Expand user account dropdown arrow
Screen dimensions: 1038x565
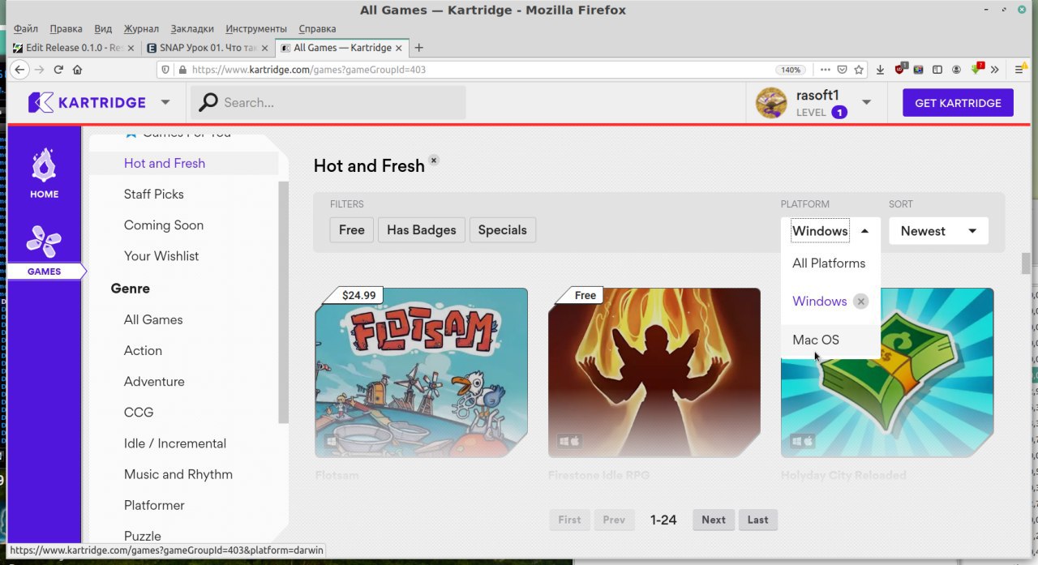pos(866,102)
